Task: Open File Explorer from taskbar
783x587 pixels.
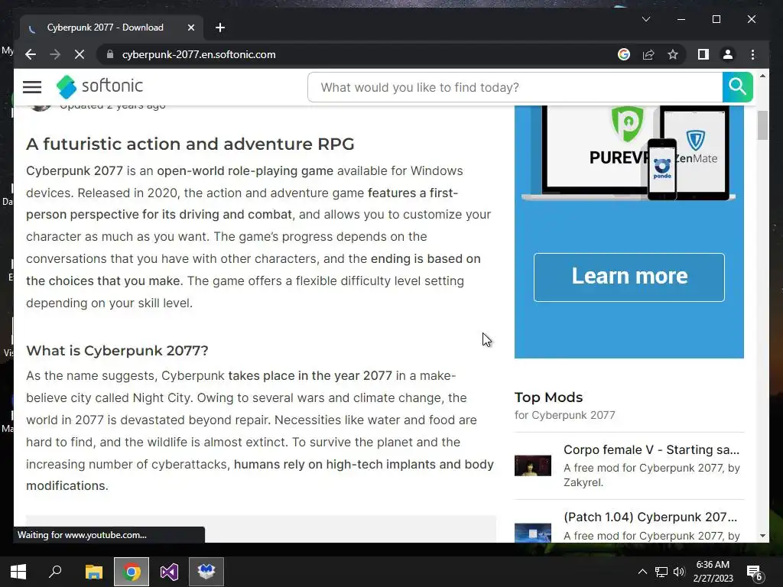Action: point(93,572)
